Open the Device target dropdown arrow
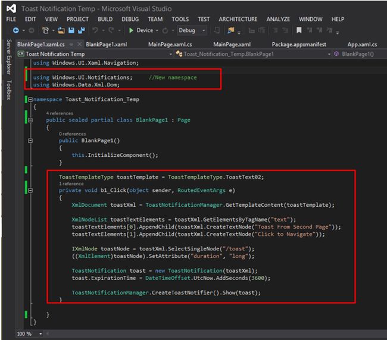387x340 pixels. coord(157,30)
